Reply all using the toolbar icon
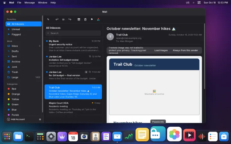 64,20
